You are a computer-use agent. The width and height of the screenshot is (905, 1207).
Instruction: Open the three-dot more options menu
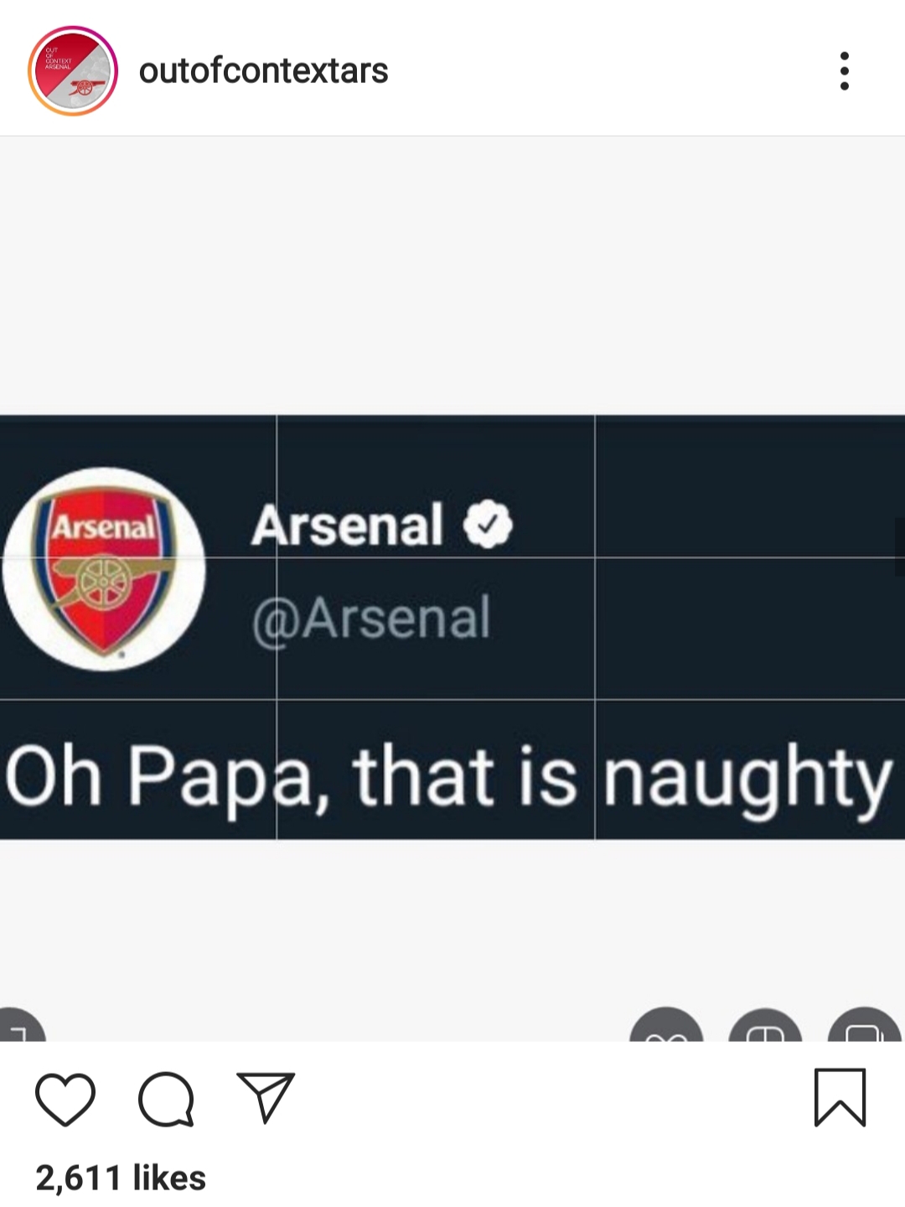pos(845,71)
